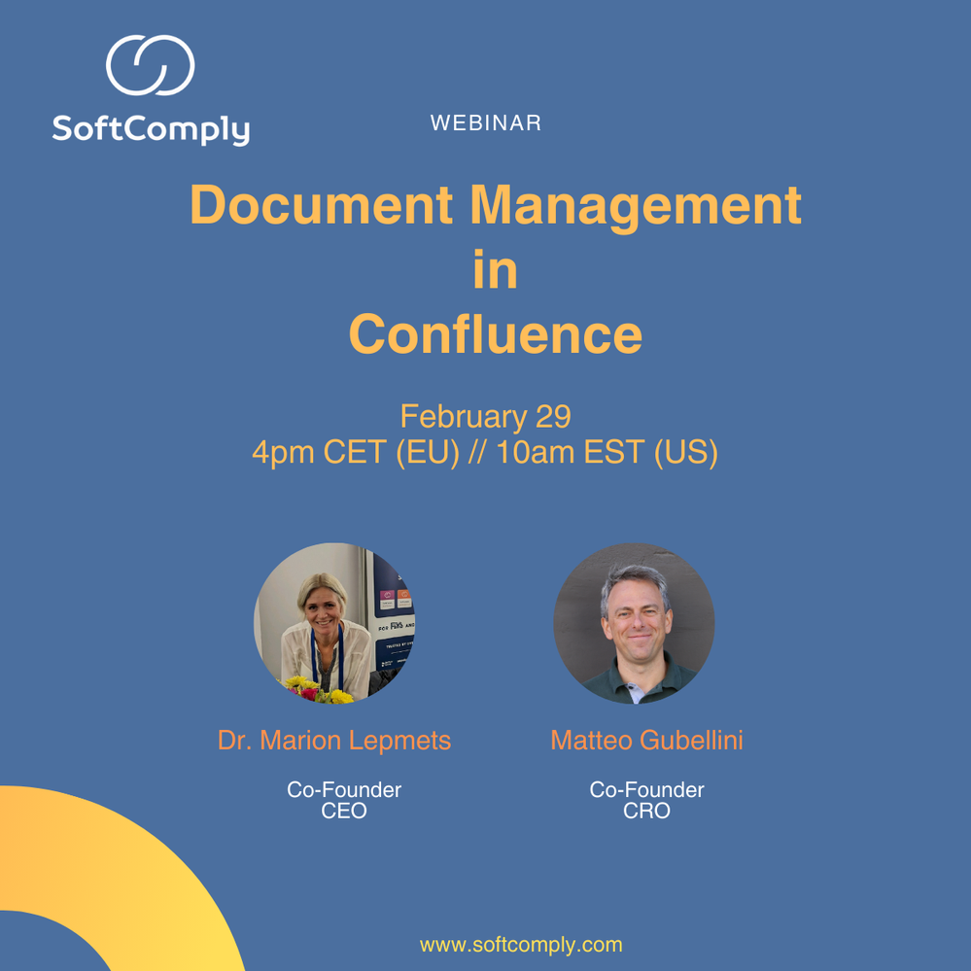Click the name 'Matteo Gubellini'
Image resolution: width=971 pixels, height=971 pixels.
(x=646, y=741)
